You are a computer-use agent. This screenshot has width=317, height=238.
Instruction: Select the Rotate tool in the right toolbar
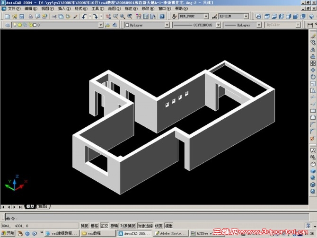[313, 77]
